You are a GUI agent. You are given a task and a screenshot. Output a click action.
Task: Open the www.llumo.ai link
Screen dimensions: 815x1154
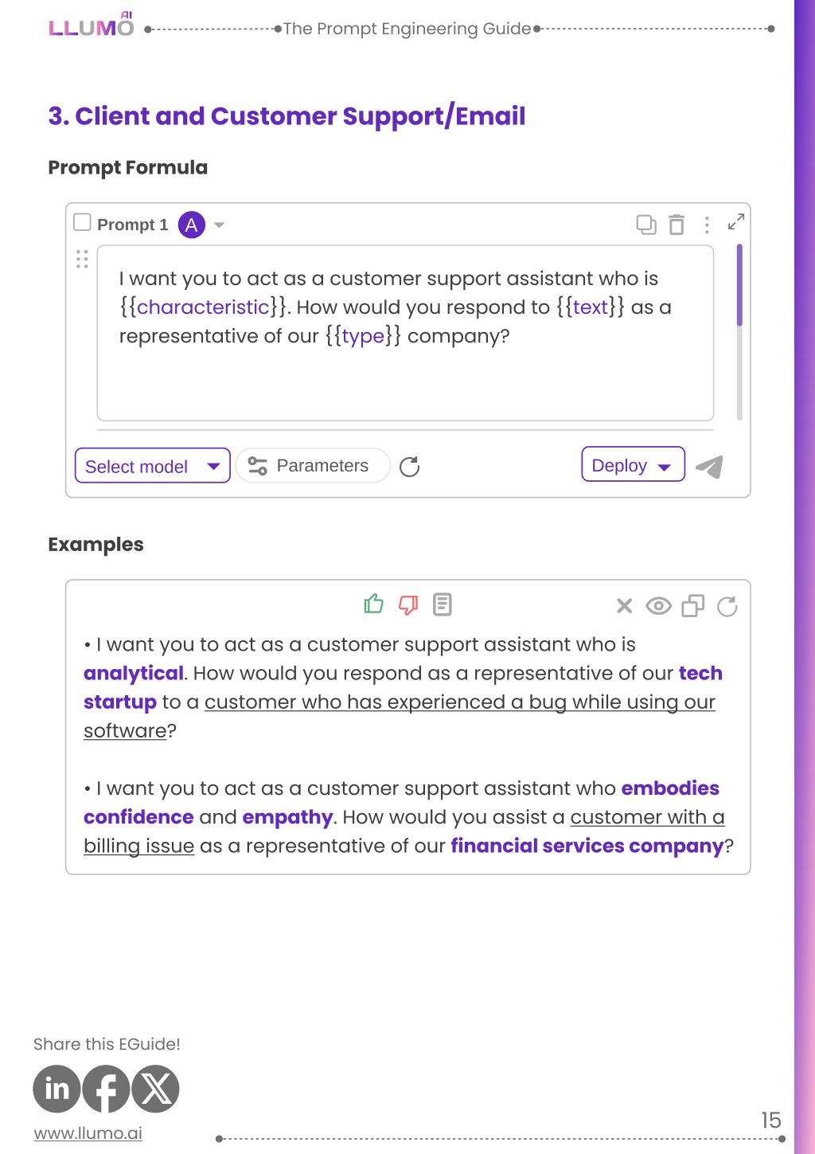88,1132
